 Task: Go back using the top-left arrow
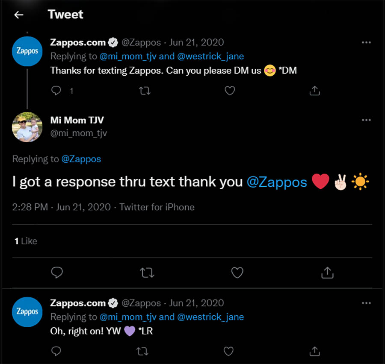(18, 15)
